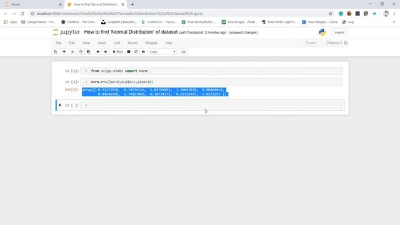Reload the current page
Image resolution: width=400 pixels, height=225 pixels.
[x=22, y=14]
